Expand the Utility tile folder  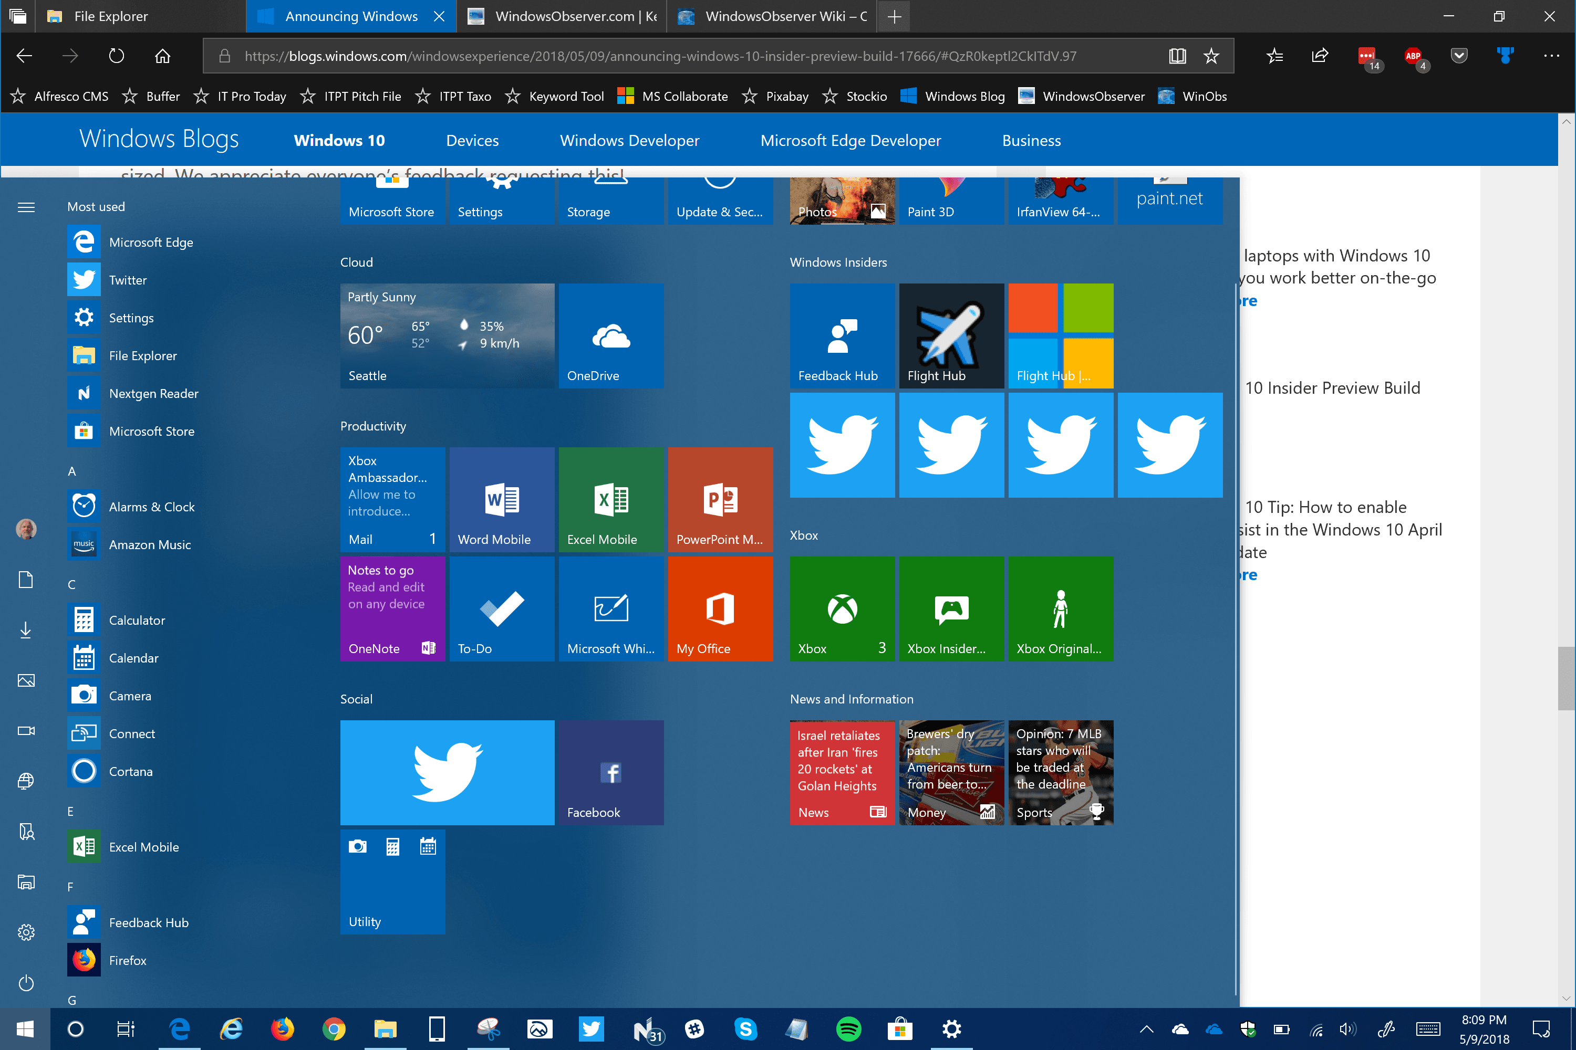tap(392, 881)
